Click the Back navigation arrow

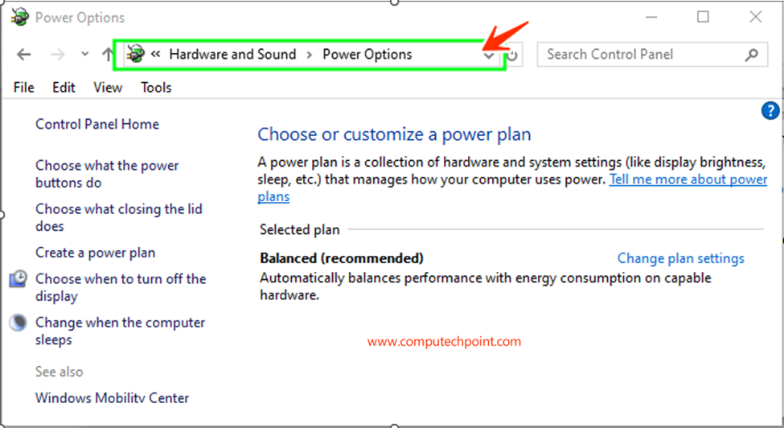pyautogui.click(x=24, y=54)
